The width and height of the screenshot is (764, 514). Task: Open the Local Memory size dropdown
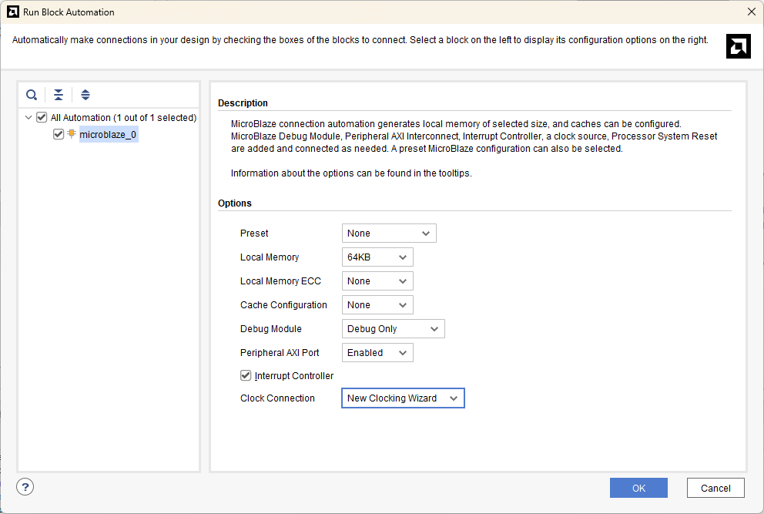[377, 257]
